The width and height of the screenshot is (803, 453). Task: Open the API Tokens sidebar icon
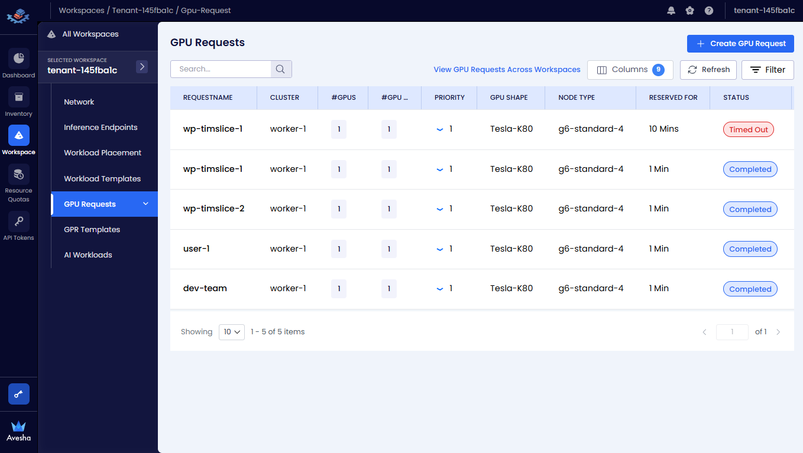coord(18,221)
